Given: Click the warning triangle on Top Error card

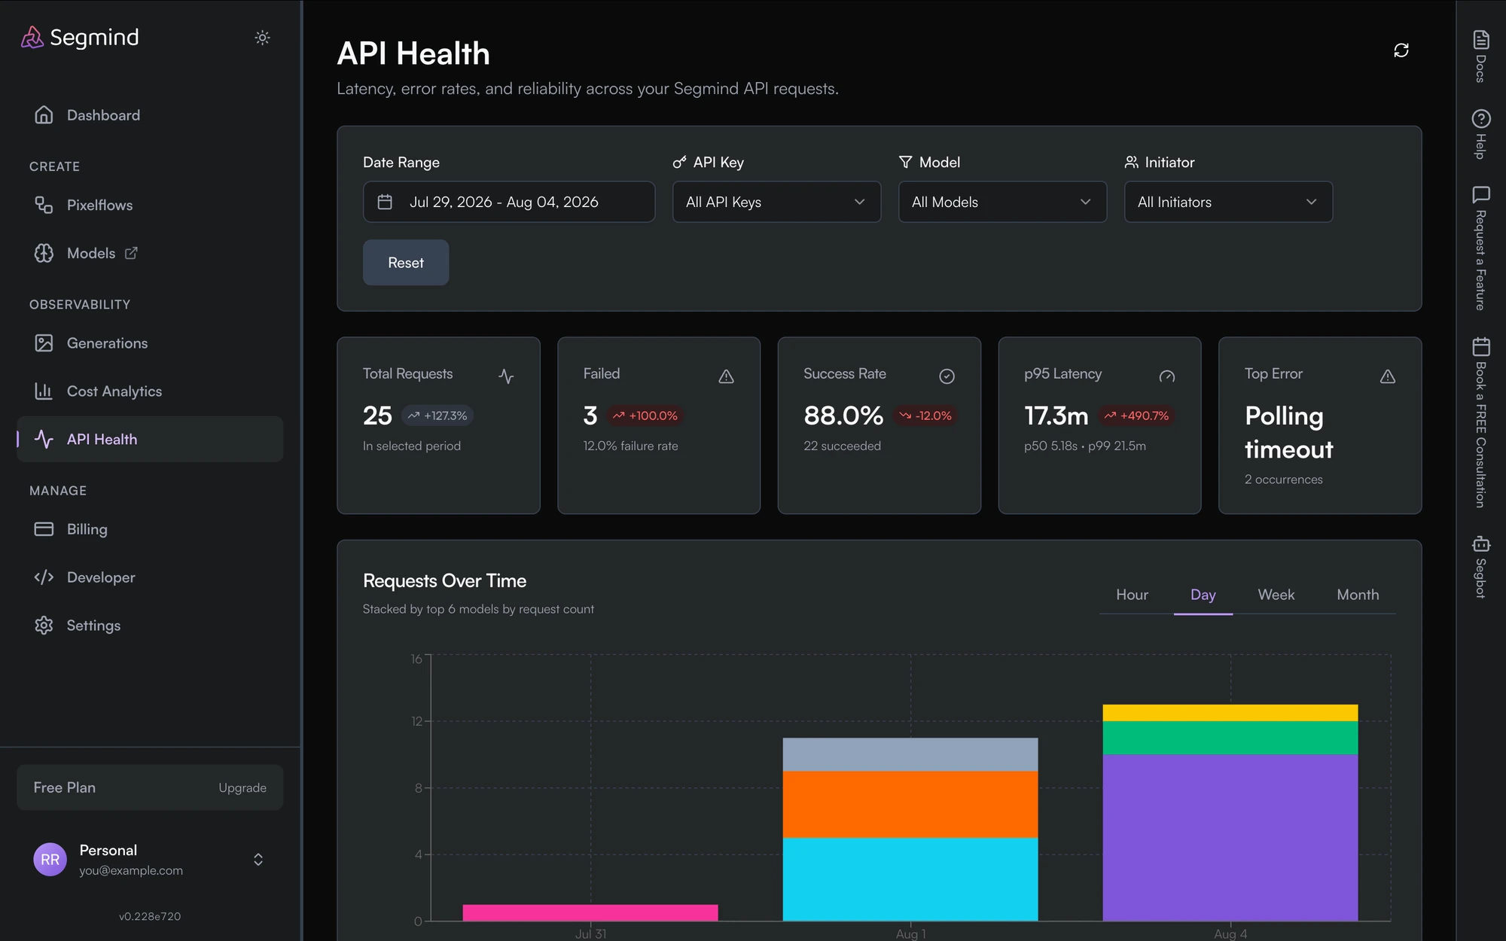Looking at the screenshot, I should [1387, 376].
